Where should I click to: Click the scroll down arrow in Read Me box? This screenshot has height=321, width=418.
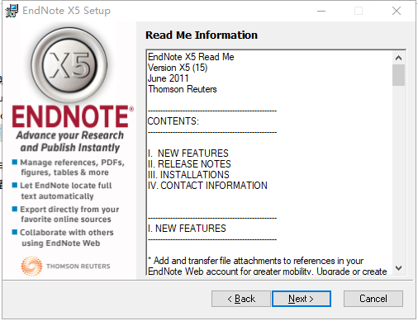coord(398,267)
